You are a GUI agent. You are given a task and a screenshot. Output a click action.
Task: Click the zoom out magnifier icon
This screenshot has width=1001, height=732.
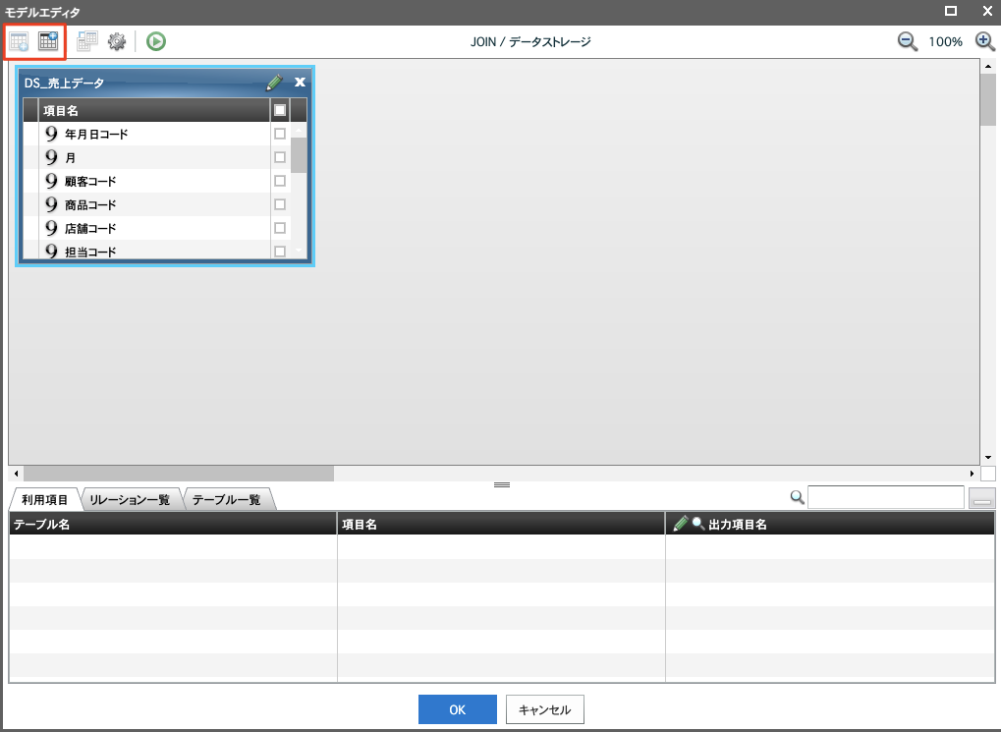click(x=907, y=41)
